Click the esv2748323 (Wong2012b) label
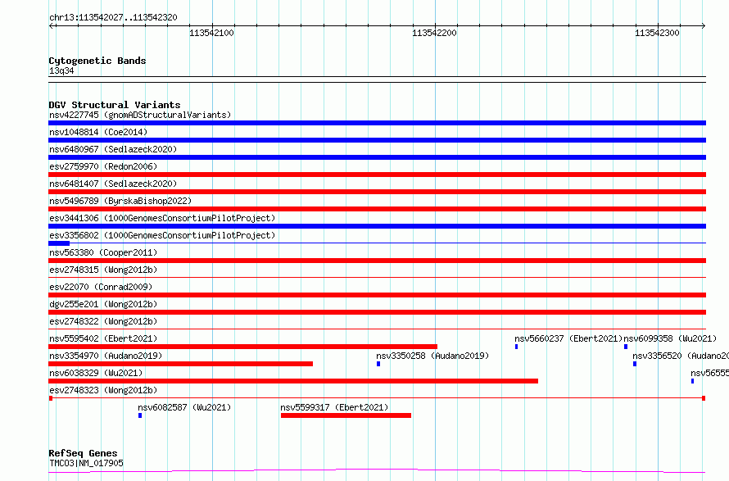 coord(103,390)
